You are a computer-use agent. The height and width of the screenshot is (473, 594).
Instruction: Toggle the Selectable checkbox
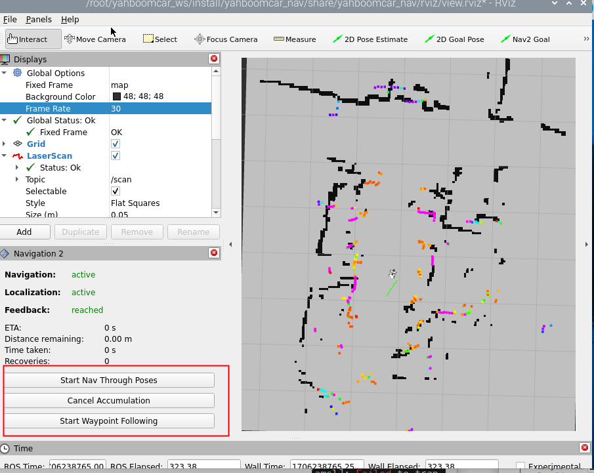click(116, 192)
